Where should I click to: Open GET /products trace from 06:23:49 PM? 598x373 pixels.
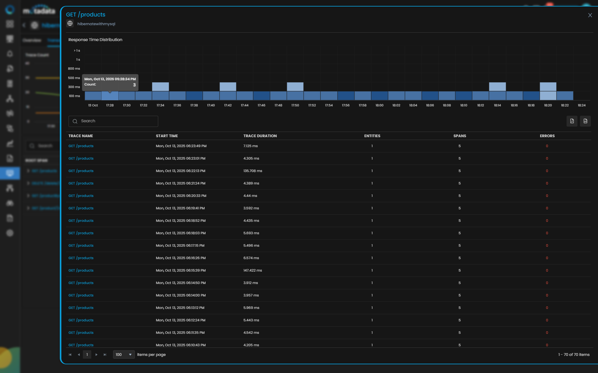click(81, 146)
